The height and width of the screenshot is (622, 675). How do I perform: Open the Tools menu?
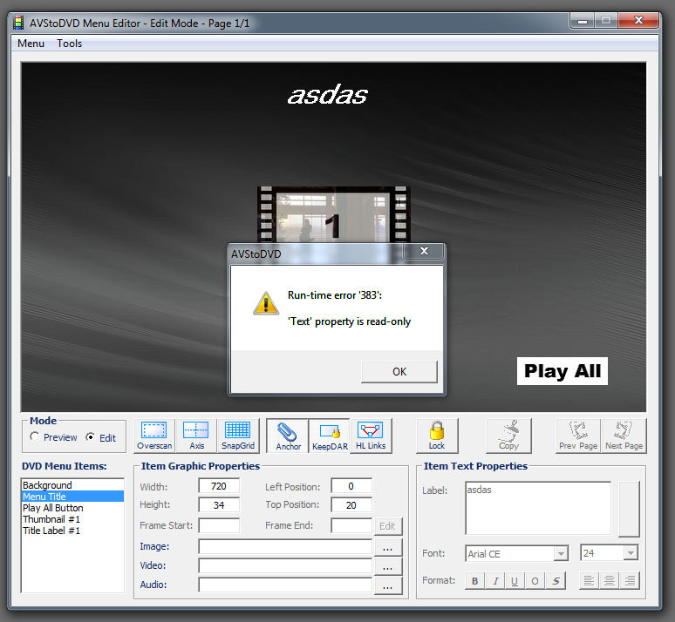(69, 44)
